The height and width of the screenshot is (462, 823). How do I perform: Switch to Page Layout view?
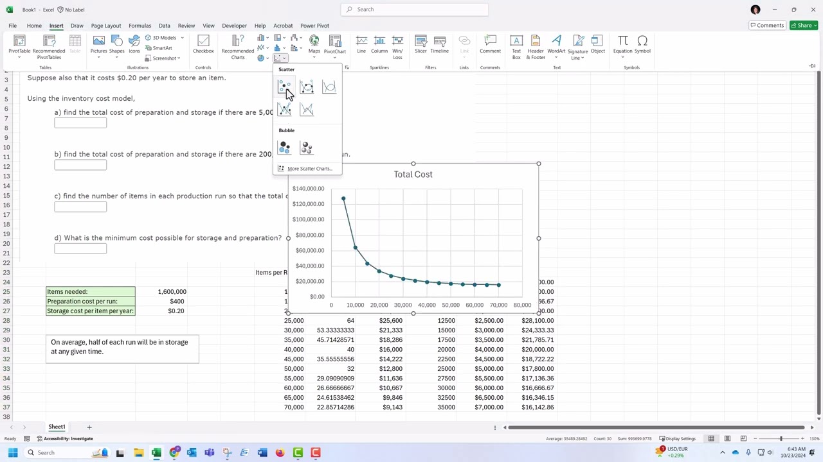[727, 439]
